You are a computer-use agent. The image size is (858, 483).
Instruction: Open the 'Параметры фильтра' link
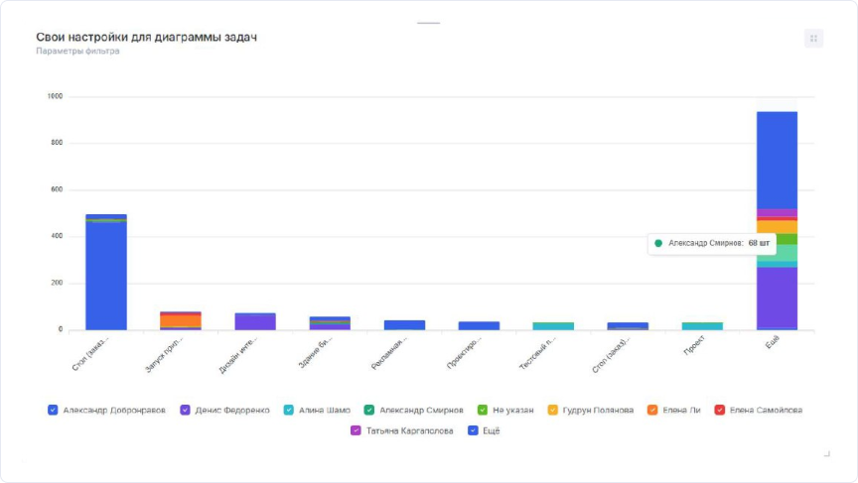tap(77, 52)
